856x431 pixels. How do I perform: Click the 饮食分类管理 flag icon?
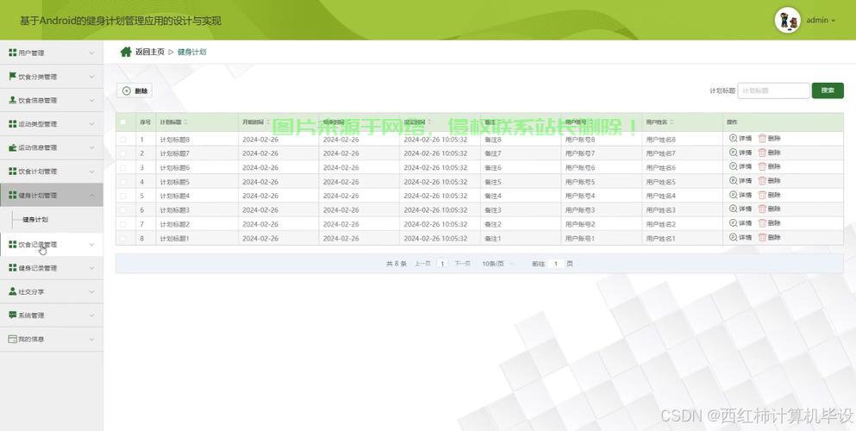point(13,77)
